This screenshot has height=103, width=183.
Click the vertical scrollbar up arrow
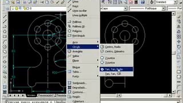pos(174,14)
